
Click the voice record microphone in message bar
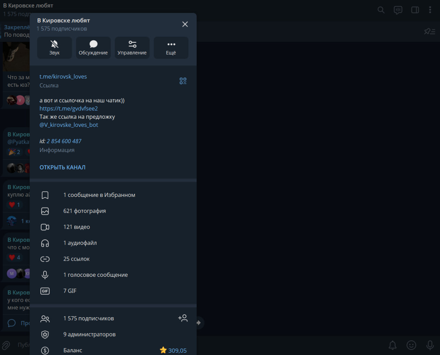pos(430,345)
